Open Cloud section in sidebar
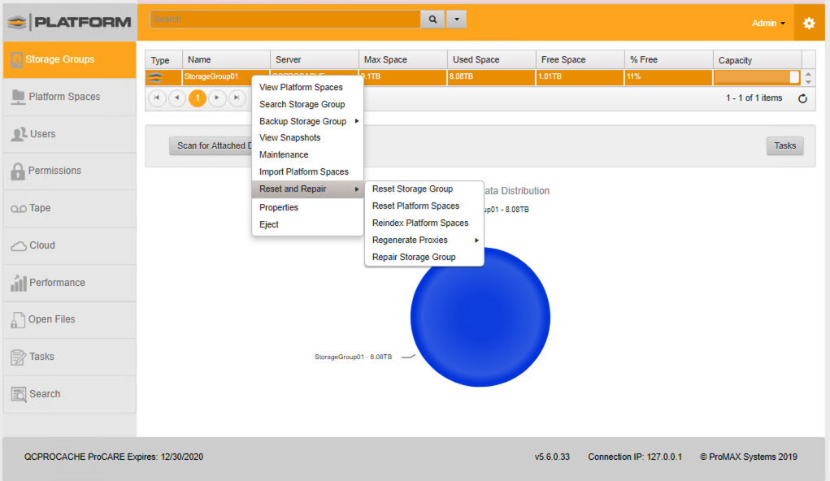The image size is (830, 481). pos(69,245)
